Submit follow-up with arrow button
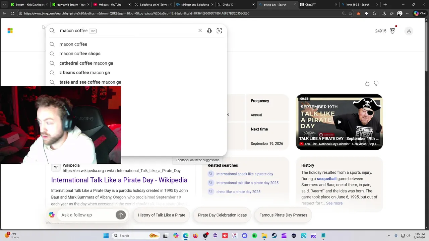Screen dimensions: 429x241 [121, 215]
